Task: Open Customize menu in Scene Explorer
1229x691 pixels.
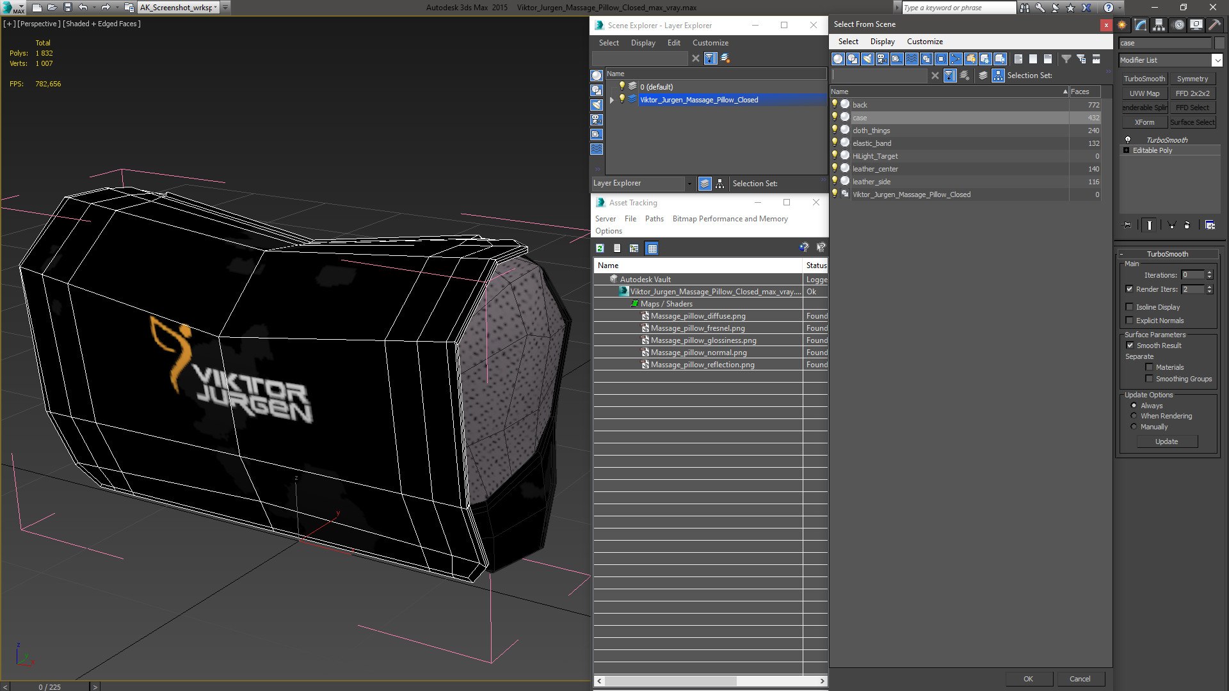Action: point(710,43)
